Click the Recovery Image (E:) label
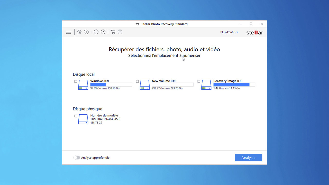329x185 pixels. point(227,81)
